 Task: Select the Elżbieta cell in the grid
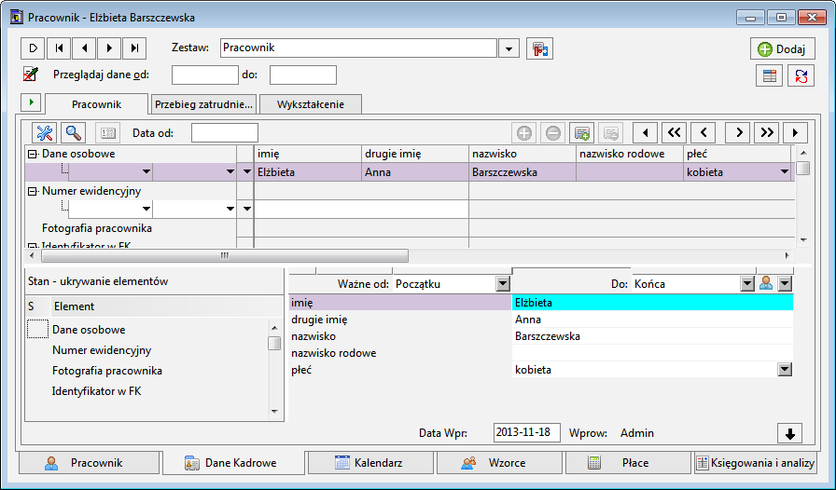click(x=308, y=172)
